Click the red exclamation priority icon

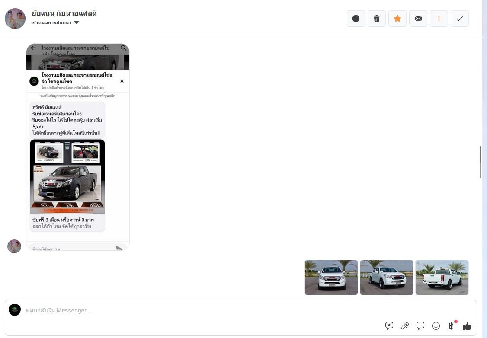[439, 19]
